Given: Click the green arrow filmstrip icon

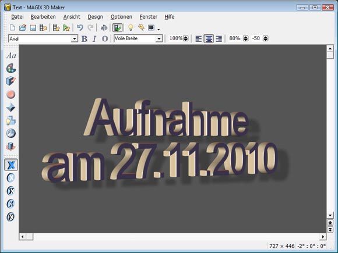Looking at the screenshot, I should click(x=66, y=27).
